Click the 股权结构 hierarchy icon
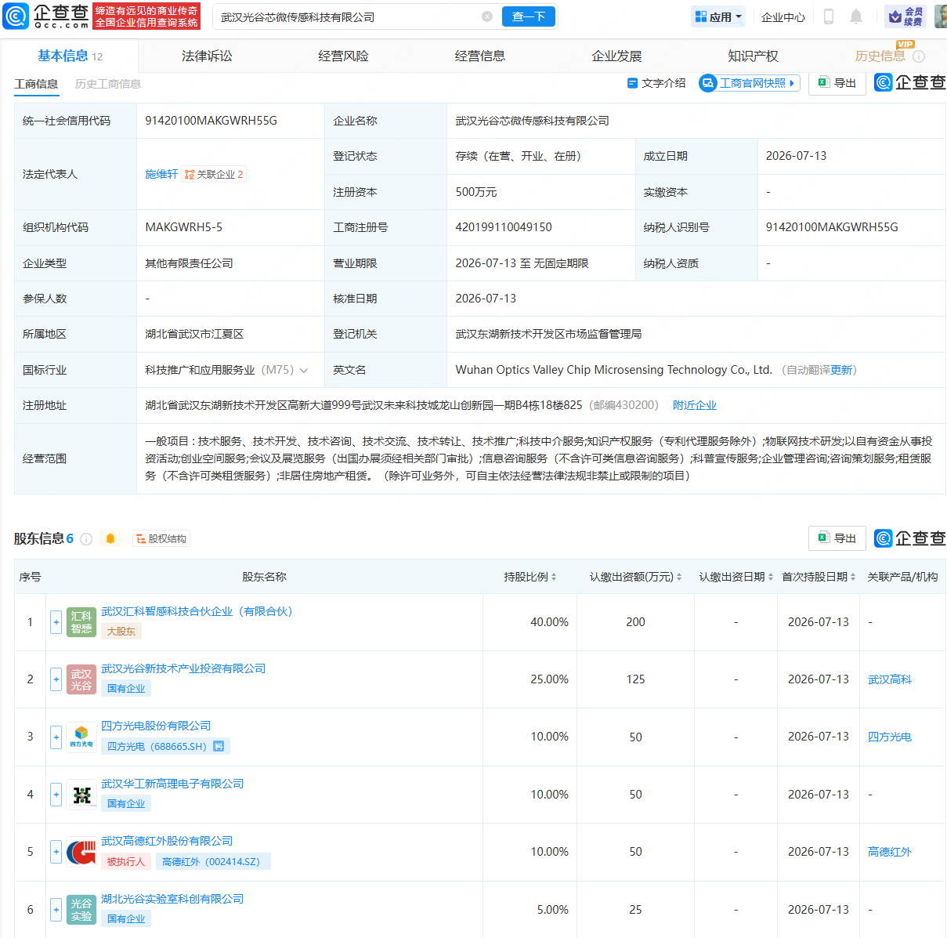The height and width of the screenshot is (938, 947). (141, 539)
